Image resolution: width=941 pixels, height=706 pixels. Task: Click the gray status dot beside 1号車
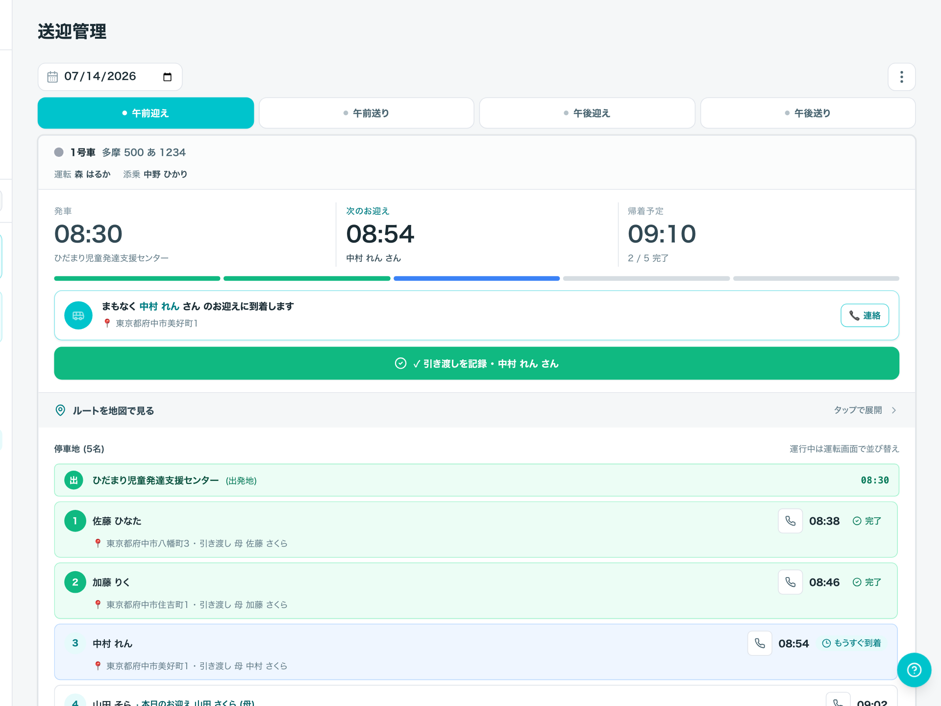59,152
